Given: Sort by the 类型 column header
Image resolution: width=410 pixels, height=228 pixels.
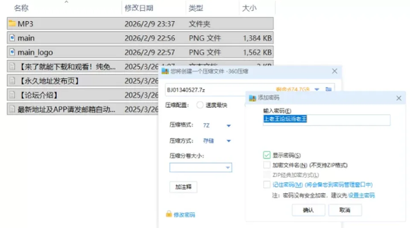Looking at the screenshot, I should [196, 8].
